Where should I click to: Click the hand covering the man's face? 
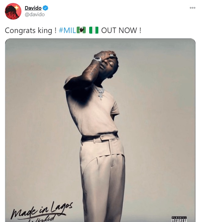point(108,56)
